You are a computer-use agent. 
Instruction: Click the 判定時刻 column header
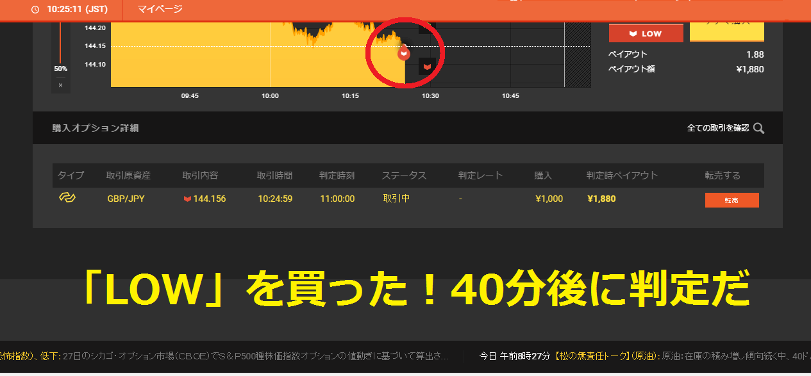[337, 176]
